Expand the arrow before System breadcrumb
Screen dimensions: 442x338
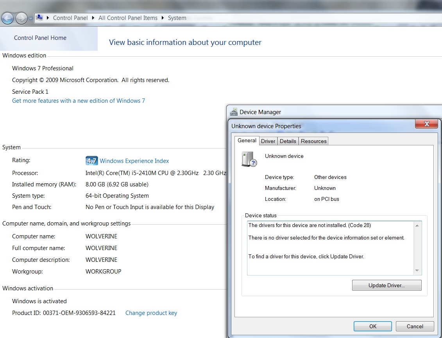pyautogui.click(x=163, y=18)
